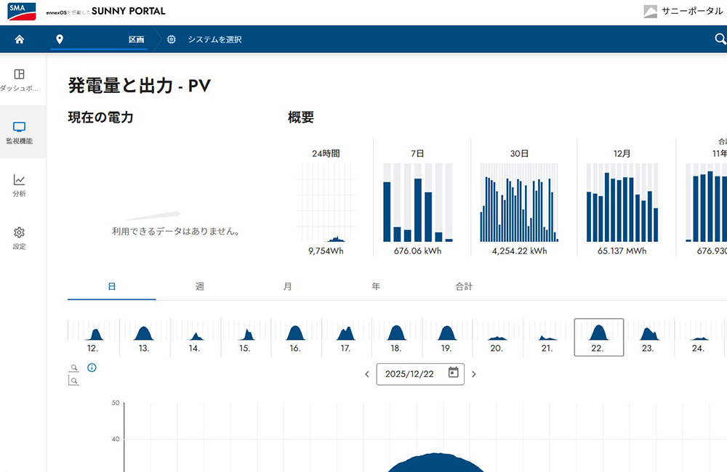Open the 設定 gear icon
The height and width of the screenshot is (472, 727).
tap(20, 232)
